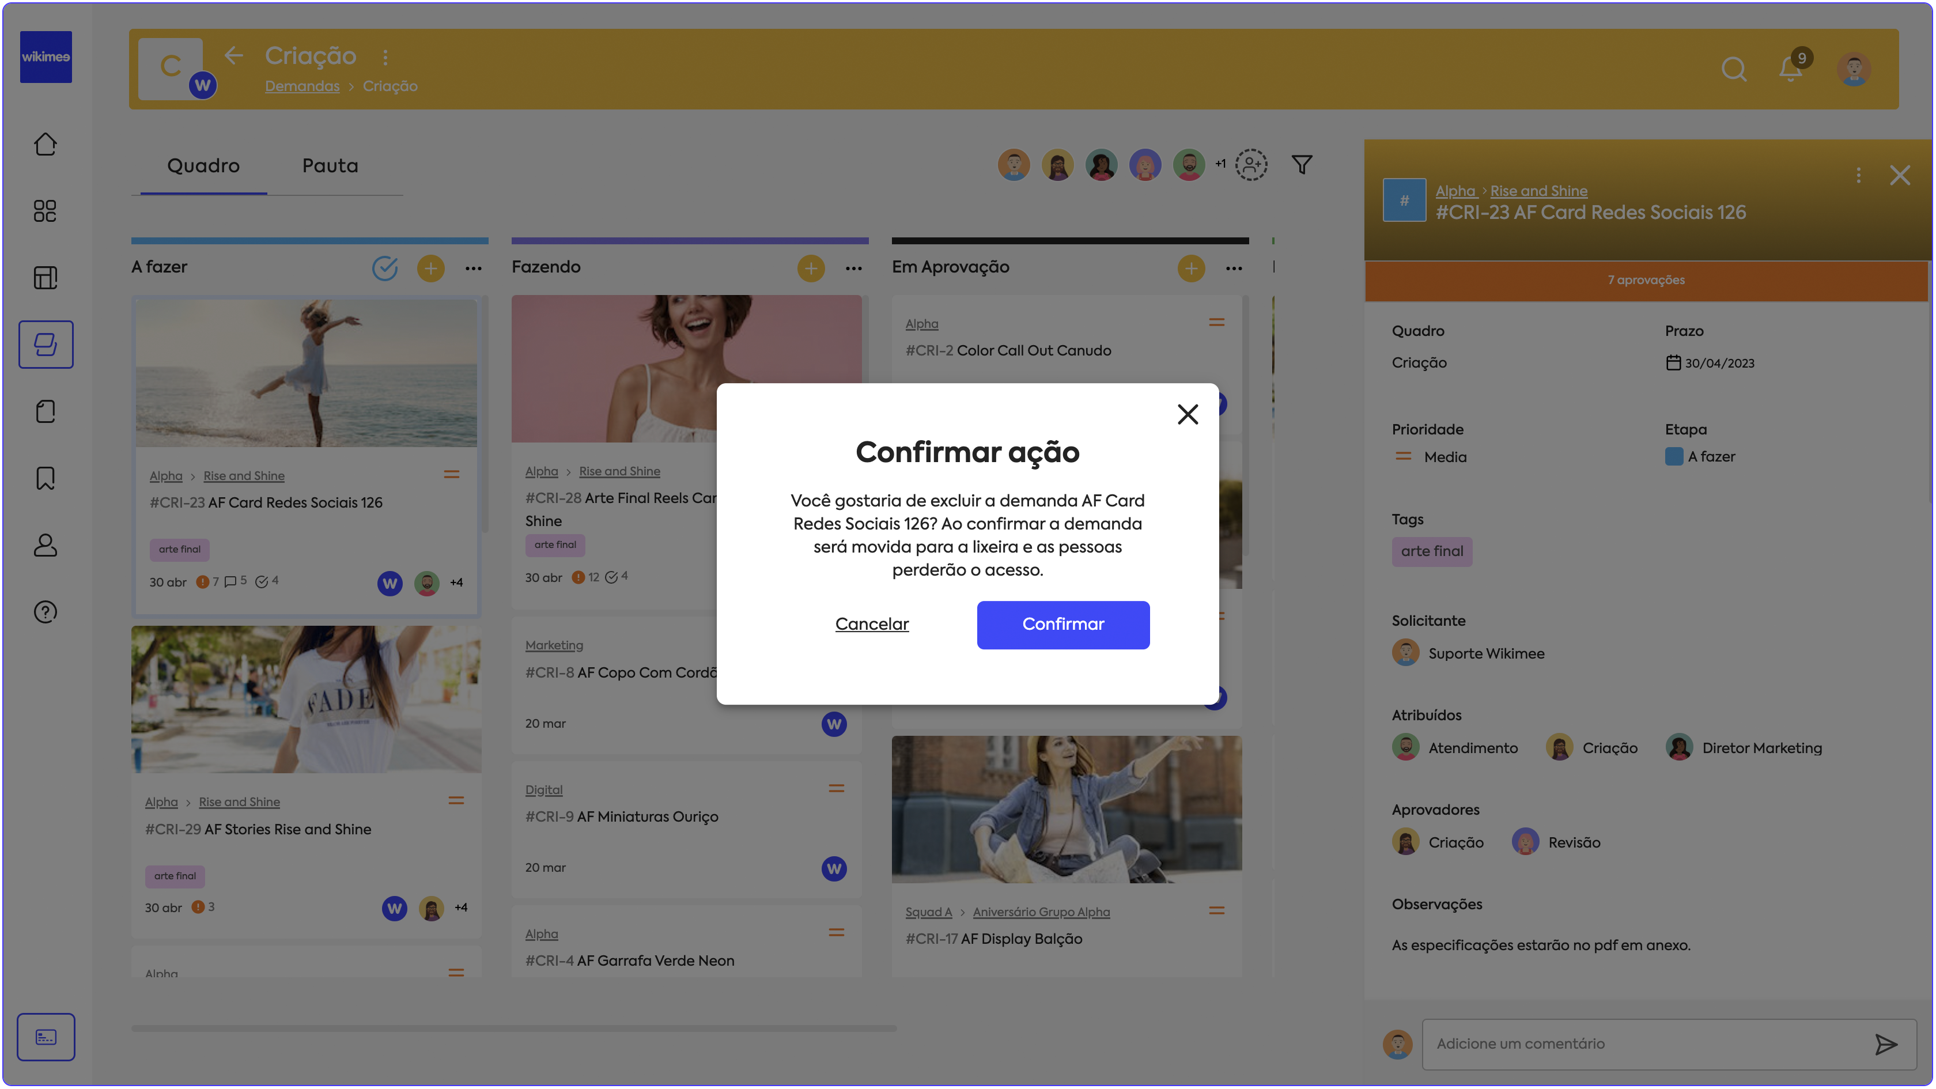Select the Quadro tab
The width and height of the screenshot is (1936, 1089).
click(x=203, y=166)
